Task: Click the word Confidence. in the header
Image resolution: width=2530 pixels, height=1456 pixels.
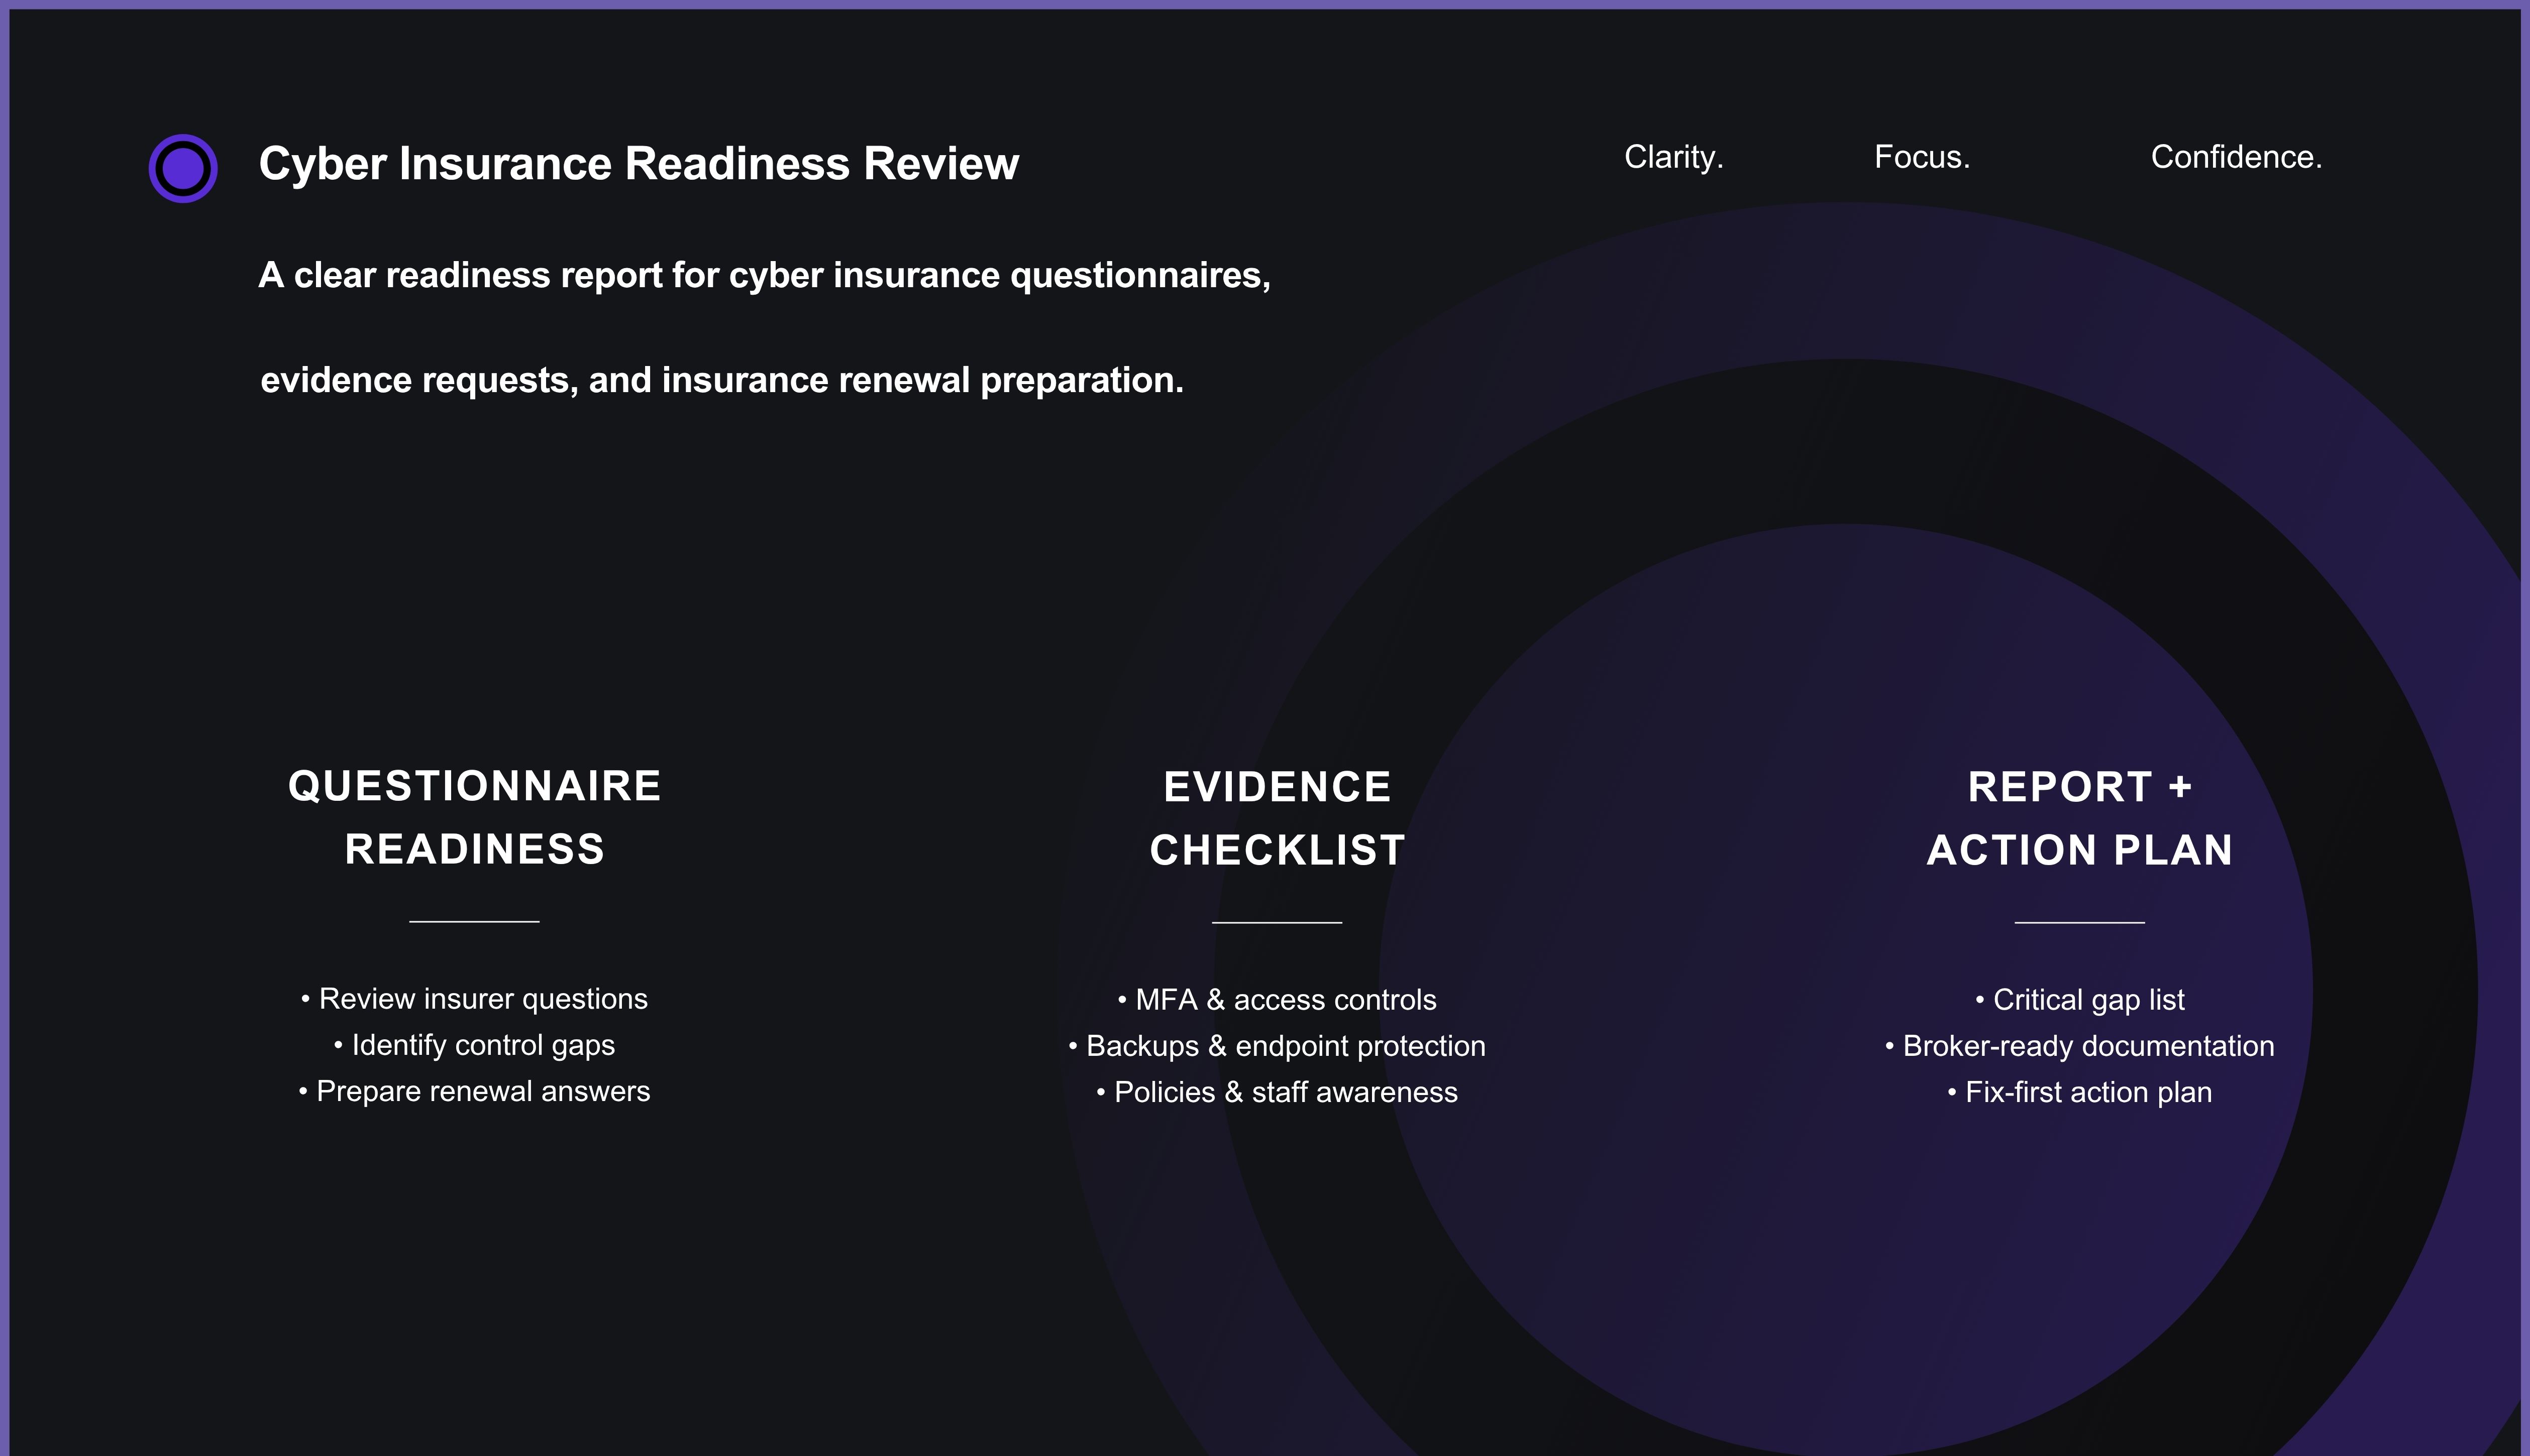Action: pos(2236,157)
